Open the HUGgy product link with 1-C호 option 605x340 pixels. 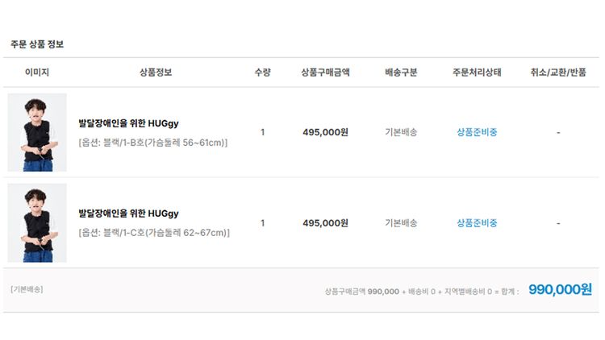(128, 214)
